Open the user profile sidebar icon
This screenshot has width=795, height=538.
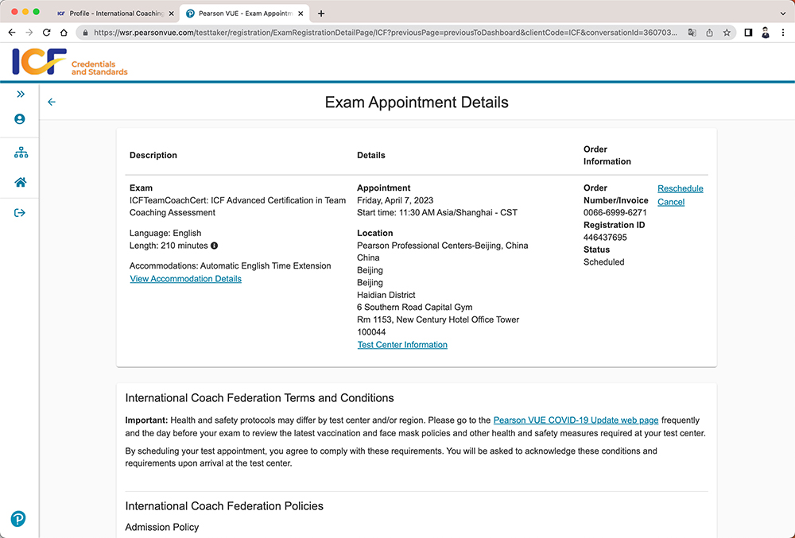[20, 119]
